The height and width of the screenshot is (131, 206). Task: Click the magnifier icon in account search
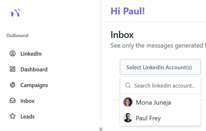pos(128,86)
